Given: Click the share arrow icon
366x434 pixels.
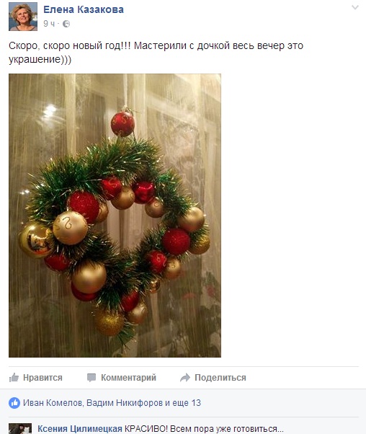Looking at the screenshot, I should pos(185,378).
